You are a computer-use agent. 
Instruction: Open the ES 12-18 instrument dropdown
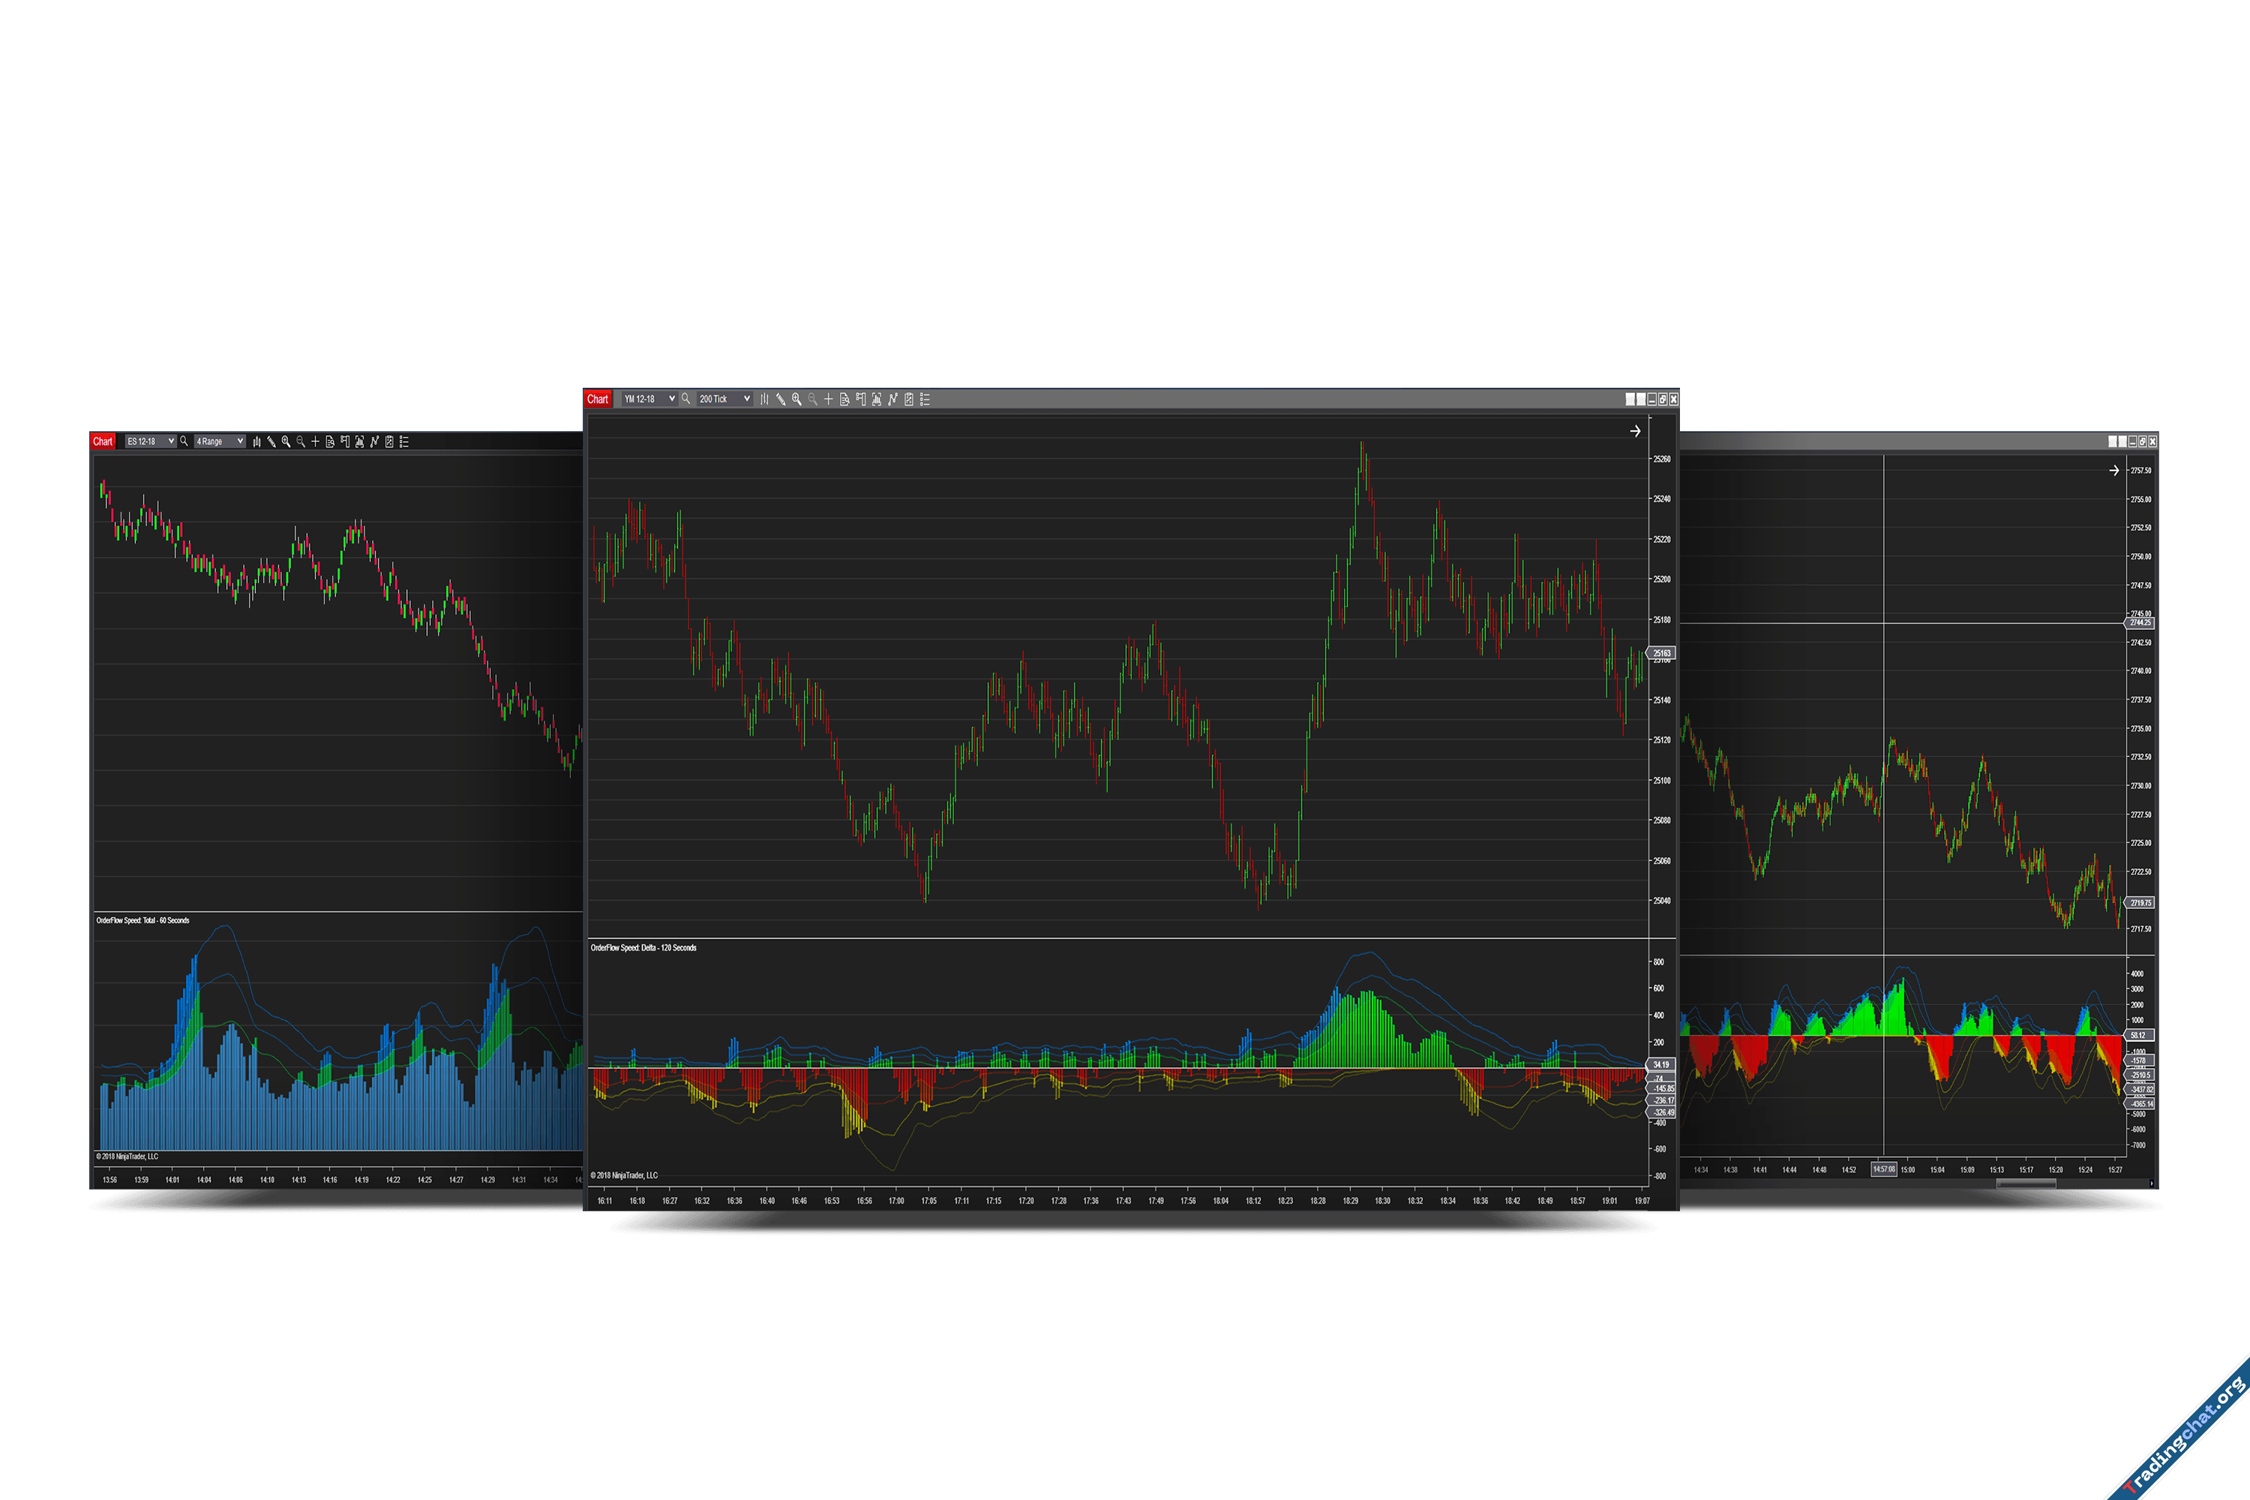171,441
